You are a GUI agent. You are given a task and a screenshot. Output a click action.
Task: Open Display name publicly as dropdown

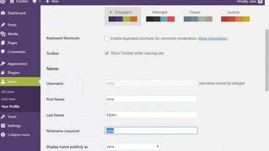[x=132, y=147]
